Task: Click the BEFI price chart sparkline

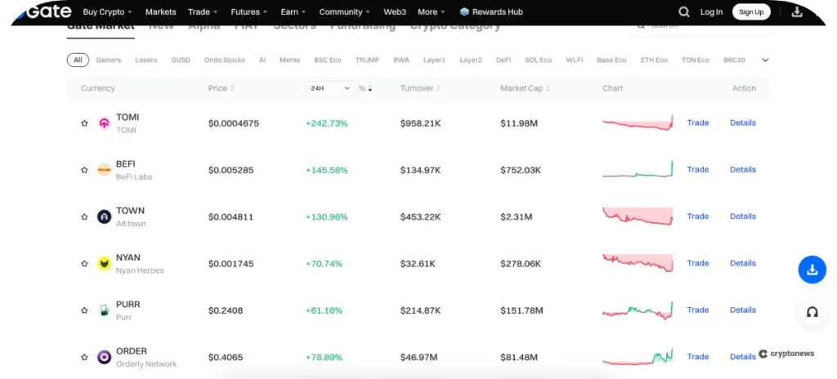Action: [x=638, y=169]
